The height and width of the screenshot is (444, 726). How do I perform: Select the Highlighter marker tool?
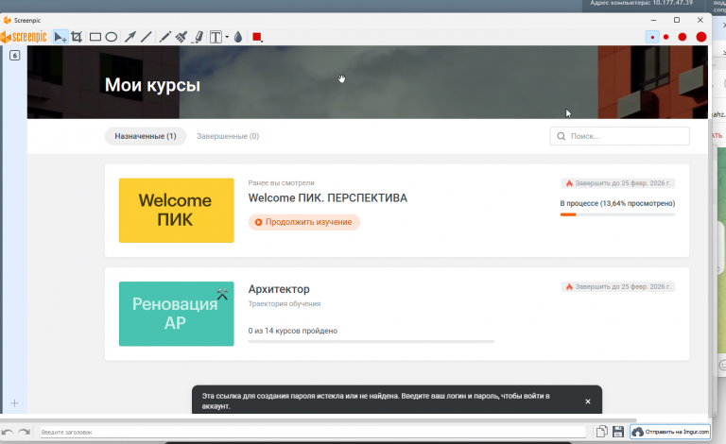click(199, 37)
